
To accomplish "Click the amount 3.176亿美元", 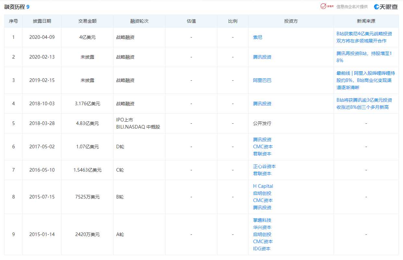I will tap(87, 104).
